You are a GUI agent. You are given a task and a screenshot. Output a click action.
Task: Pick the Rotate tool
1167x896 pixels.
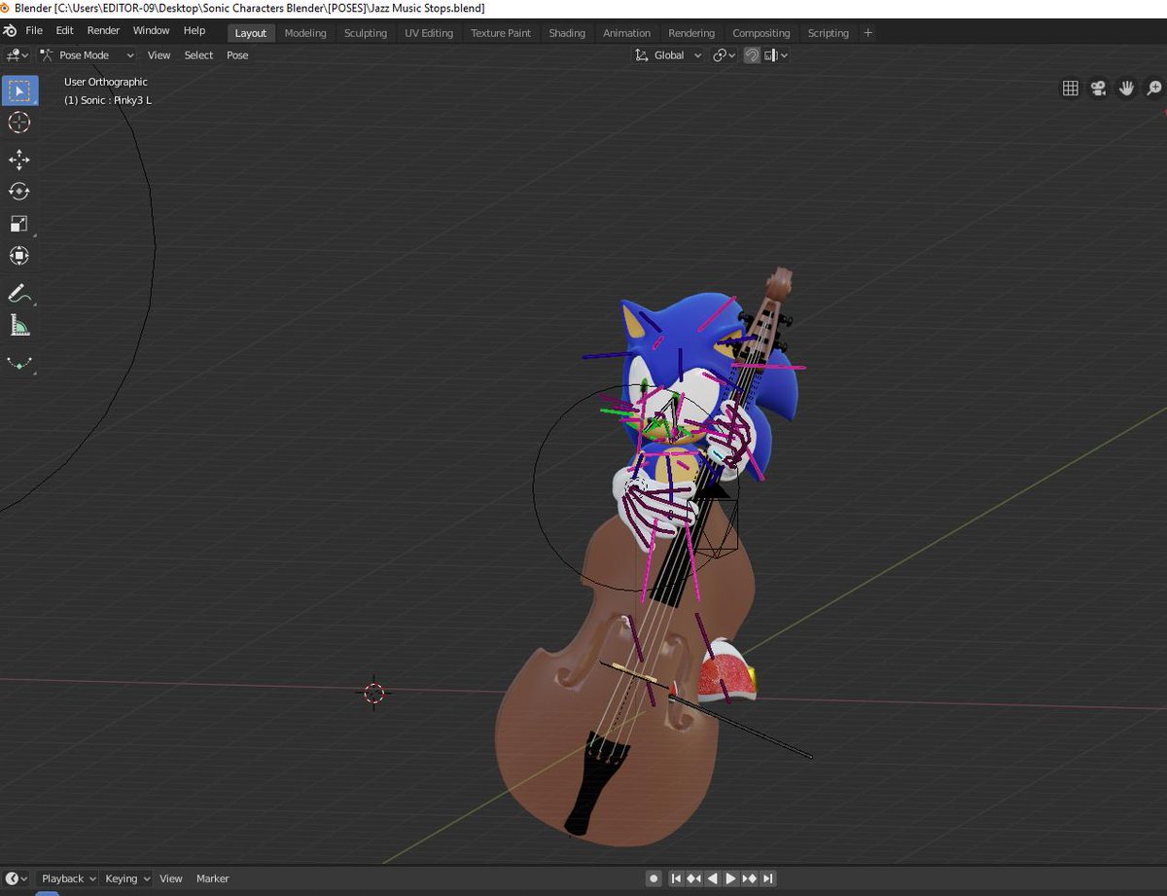pos(19,192)
